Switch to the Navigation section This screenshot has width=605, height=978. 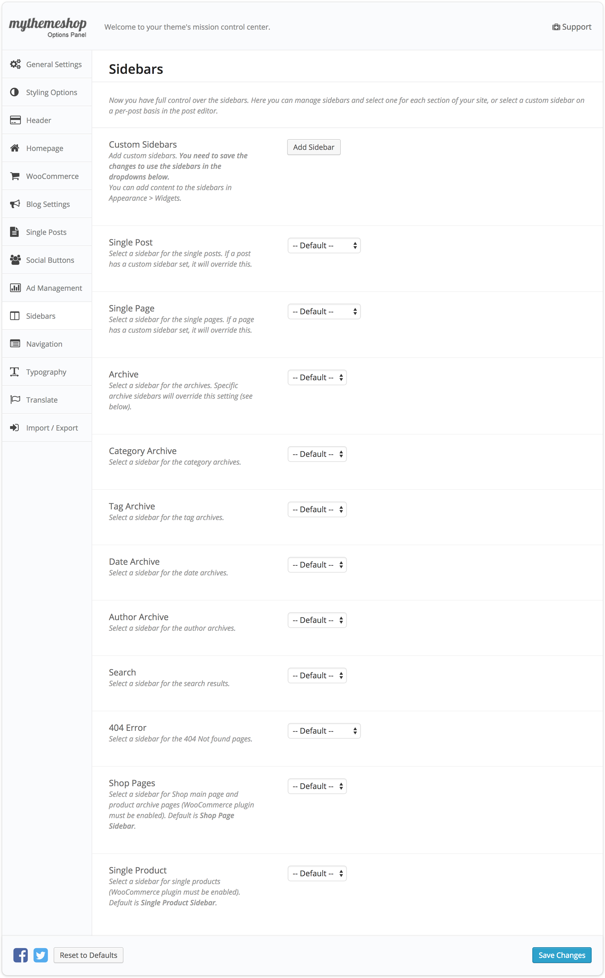(x=44, y=344)
